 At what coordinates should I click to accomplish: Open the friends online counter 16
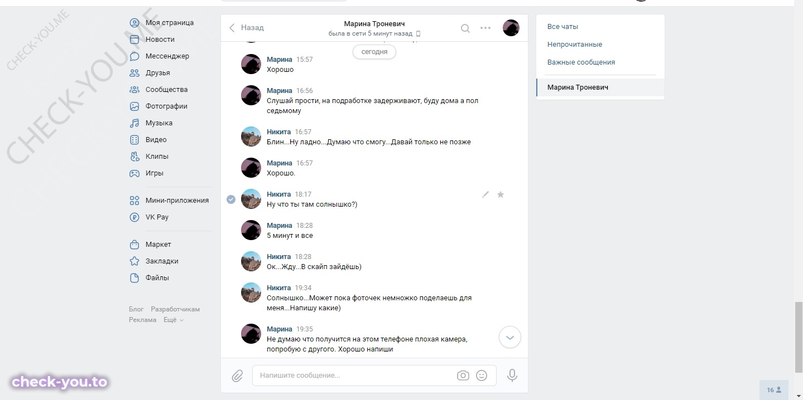(x=774, y=390)
